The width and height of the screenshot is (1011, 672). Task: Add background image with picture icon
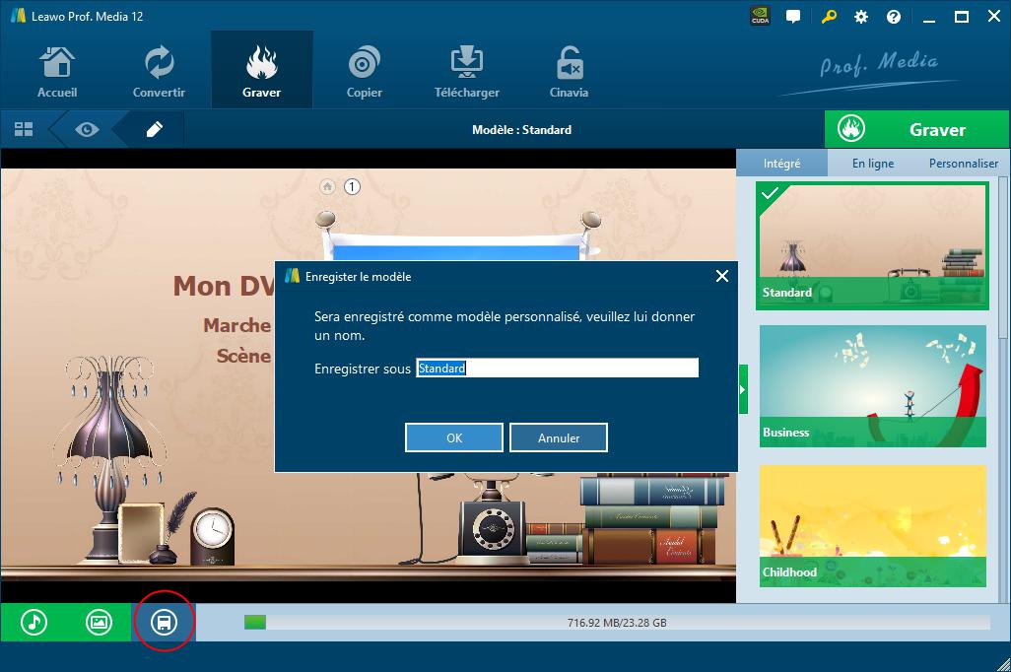pyautogui.click(x=99, y=623)
